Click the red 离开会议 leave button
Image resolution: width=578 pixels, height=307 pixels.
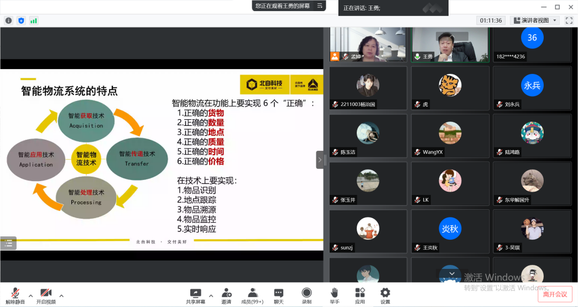coord(555,294)
